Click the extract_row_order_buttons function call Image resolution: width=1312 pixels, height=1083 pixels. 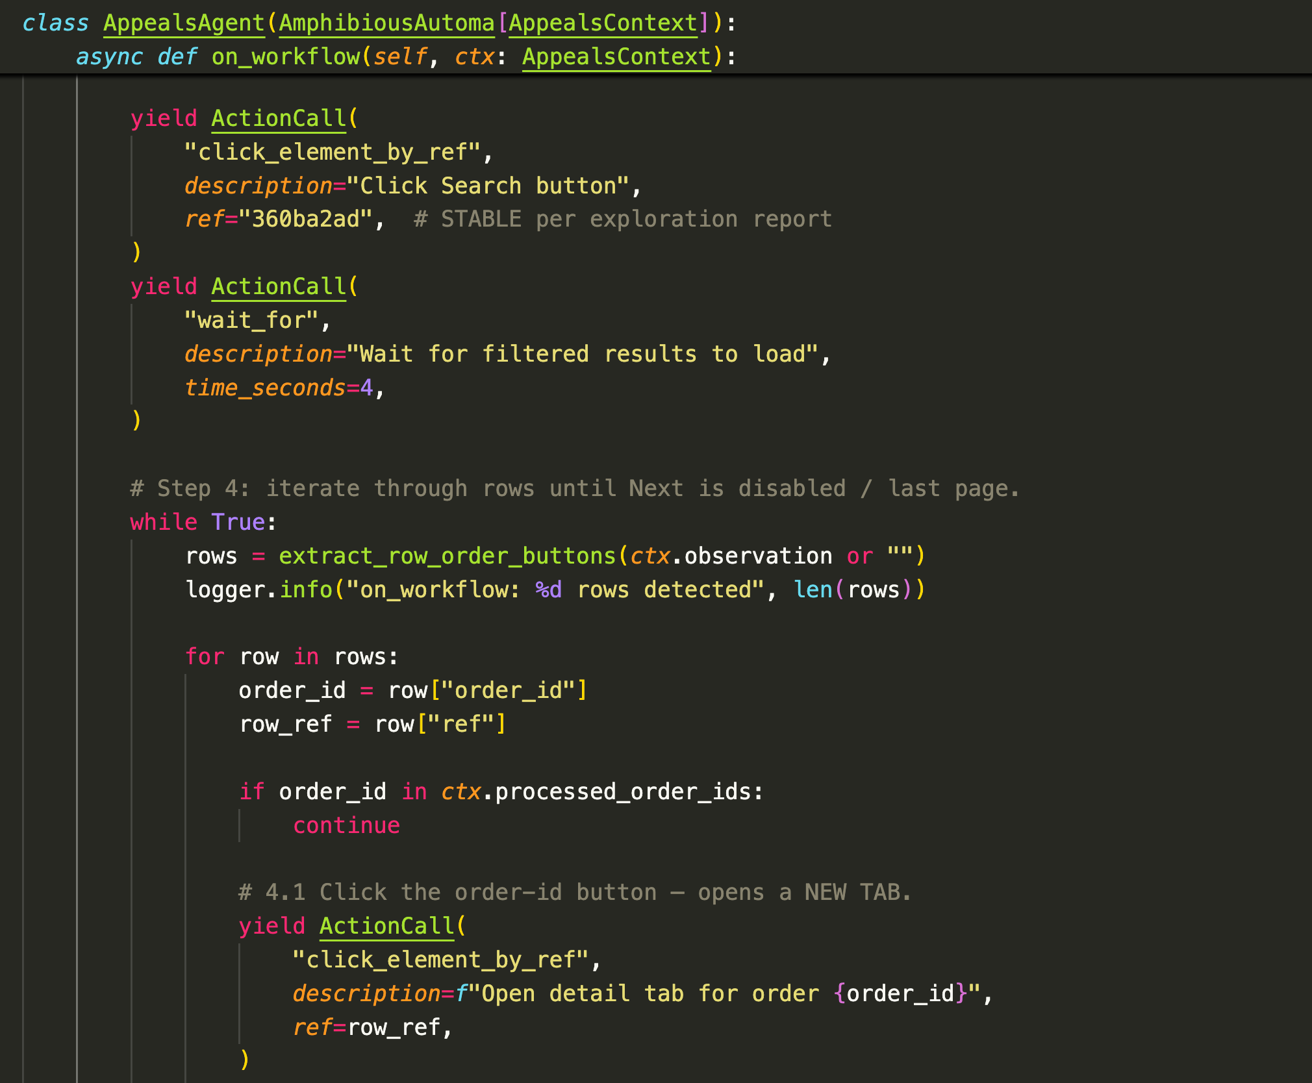[x=447, y=556]
